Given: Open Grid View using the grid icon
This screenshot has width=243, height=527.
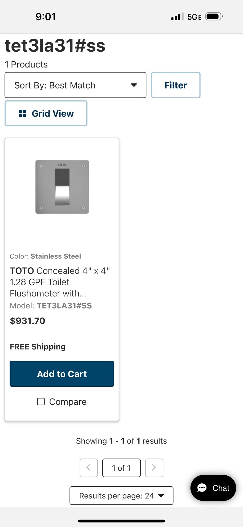Looking at the screenshot, I should coord(23,113).
